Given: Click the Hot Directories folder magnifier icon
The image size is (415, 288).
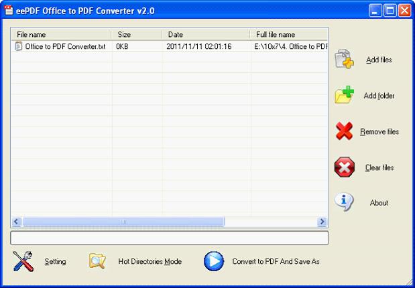Looking at the screenshot, I should [x=97, y=261].
